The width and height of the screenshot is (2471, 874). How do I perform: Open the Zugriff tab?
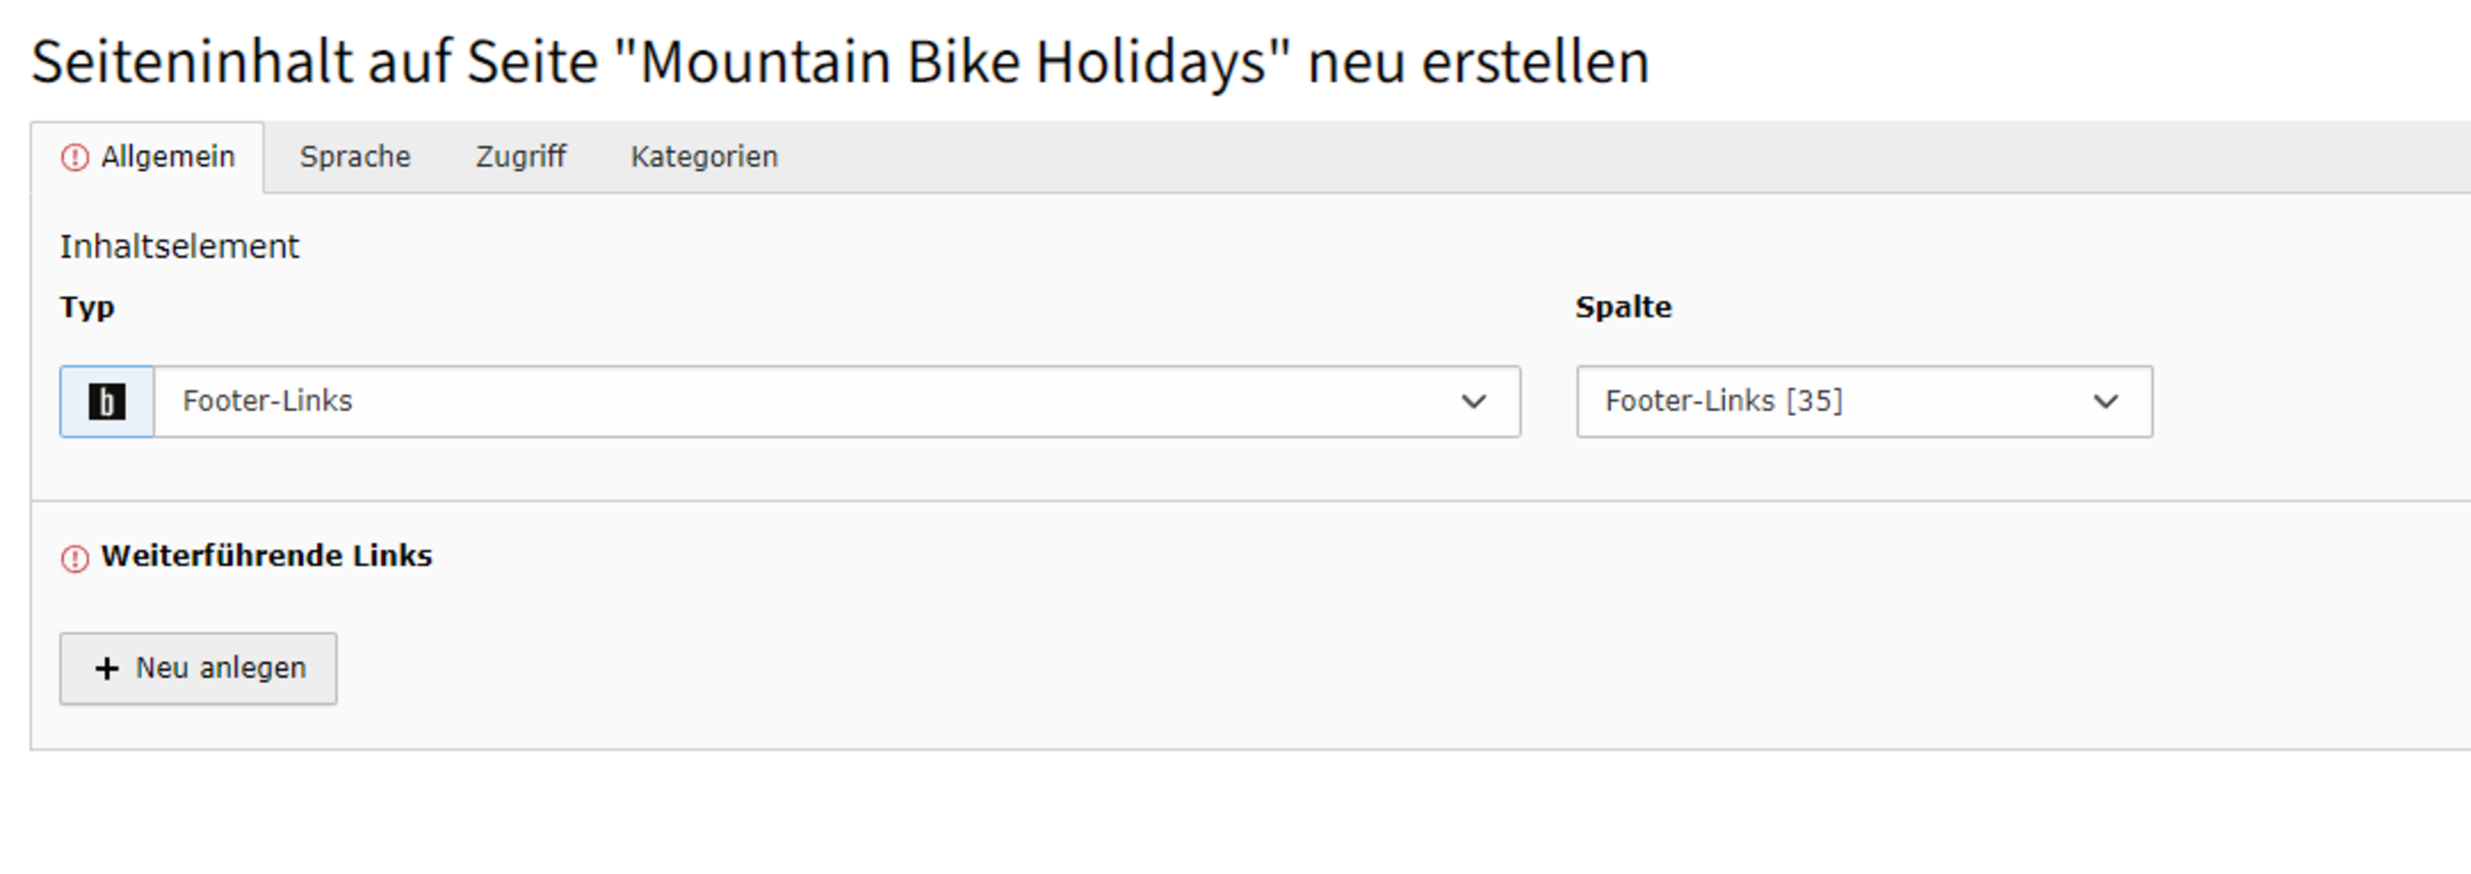click(x=520, y=157)
